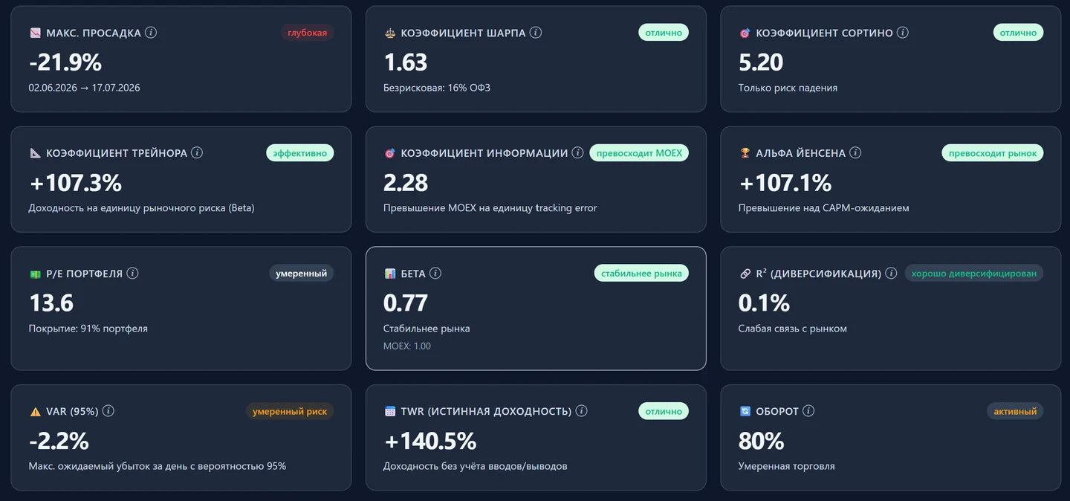Click info icon next to P/E ПОРТФЕЛЯ
The width and height of the screenshot is (1070, 501).
pos(132,273)
